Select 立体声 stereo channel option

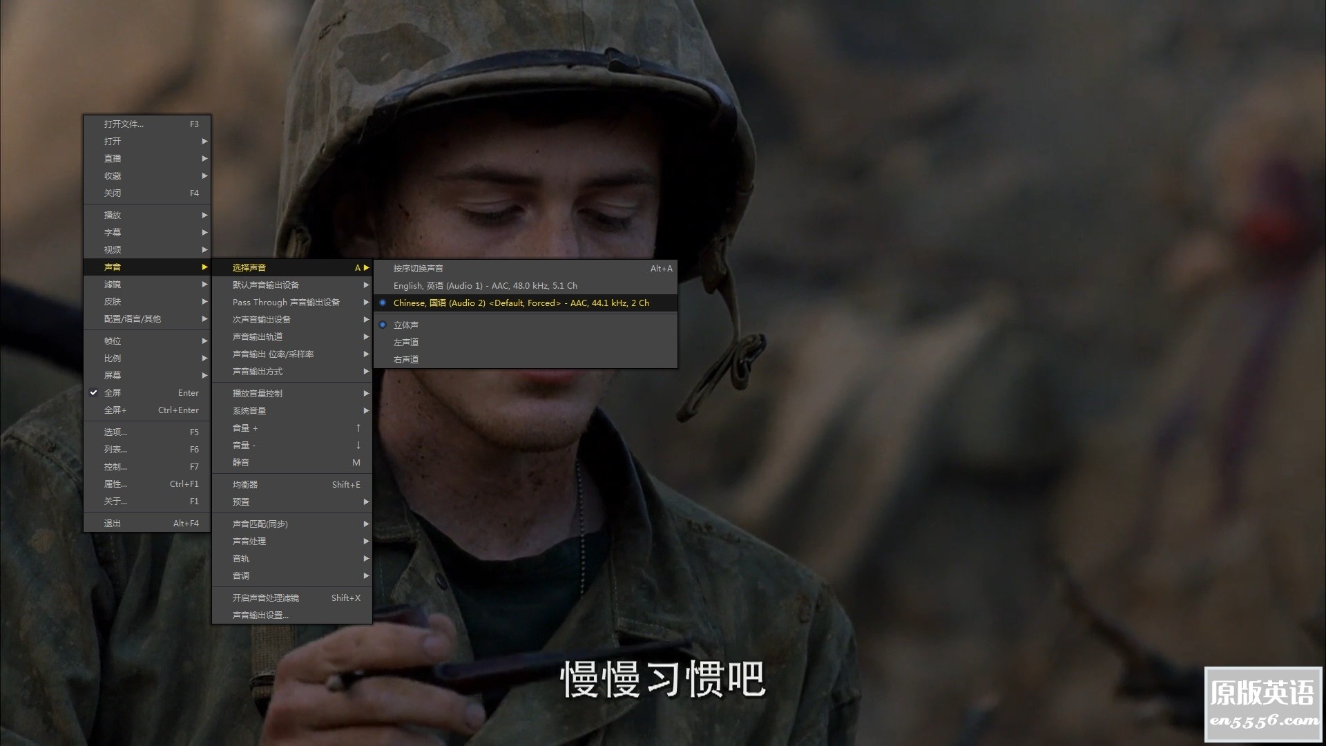[x=526, y=325]
